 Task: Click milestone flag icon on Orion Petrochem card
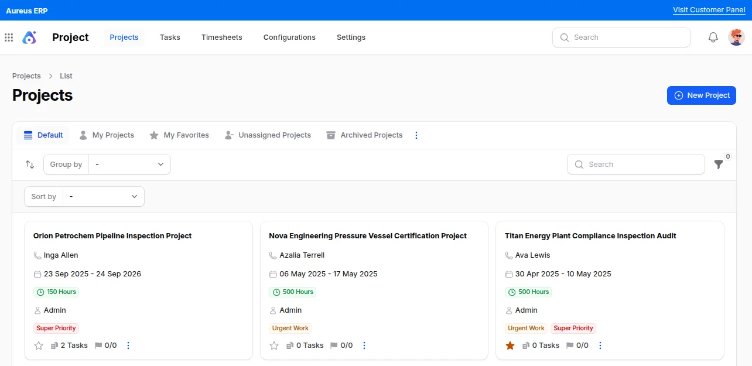(98, 346)
